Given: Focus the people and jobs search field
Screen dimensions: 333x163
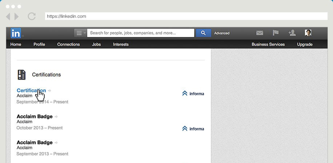Looking at the screenshot, I should (x=140, y=33).
